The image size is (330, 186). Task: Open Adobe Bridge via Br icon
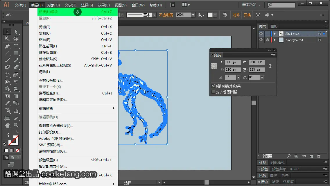(x=173, y=5)
